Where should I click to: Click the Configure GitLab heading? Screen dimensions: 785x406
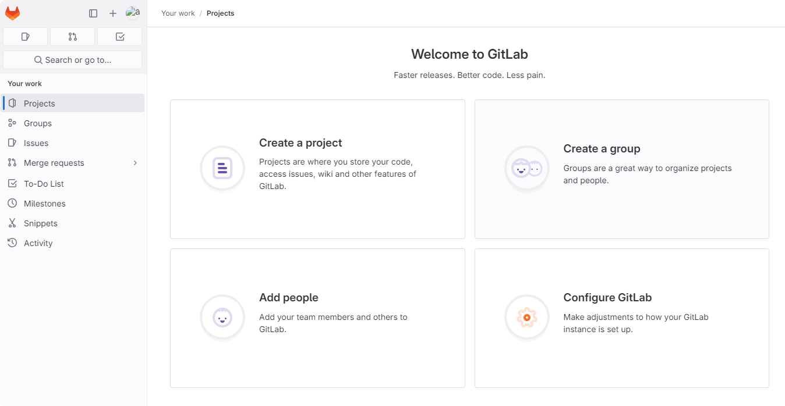[607, 298]
